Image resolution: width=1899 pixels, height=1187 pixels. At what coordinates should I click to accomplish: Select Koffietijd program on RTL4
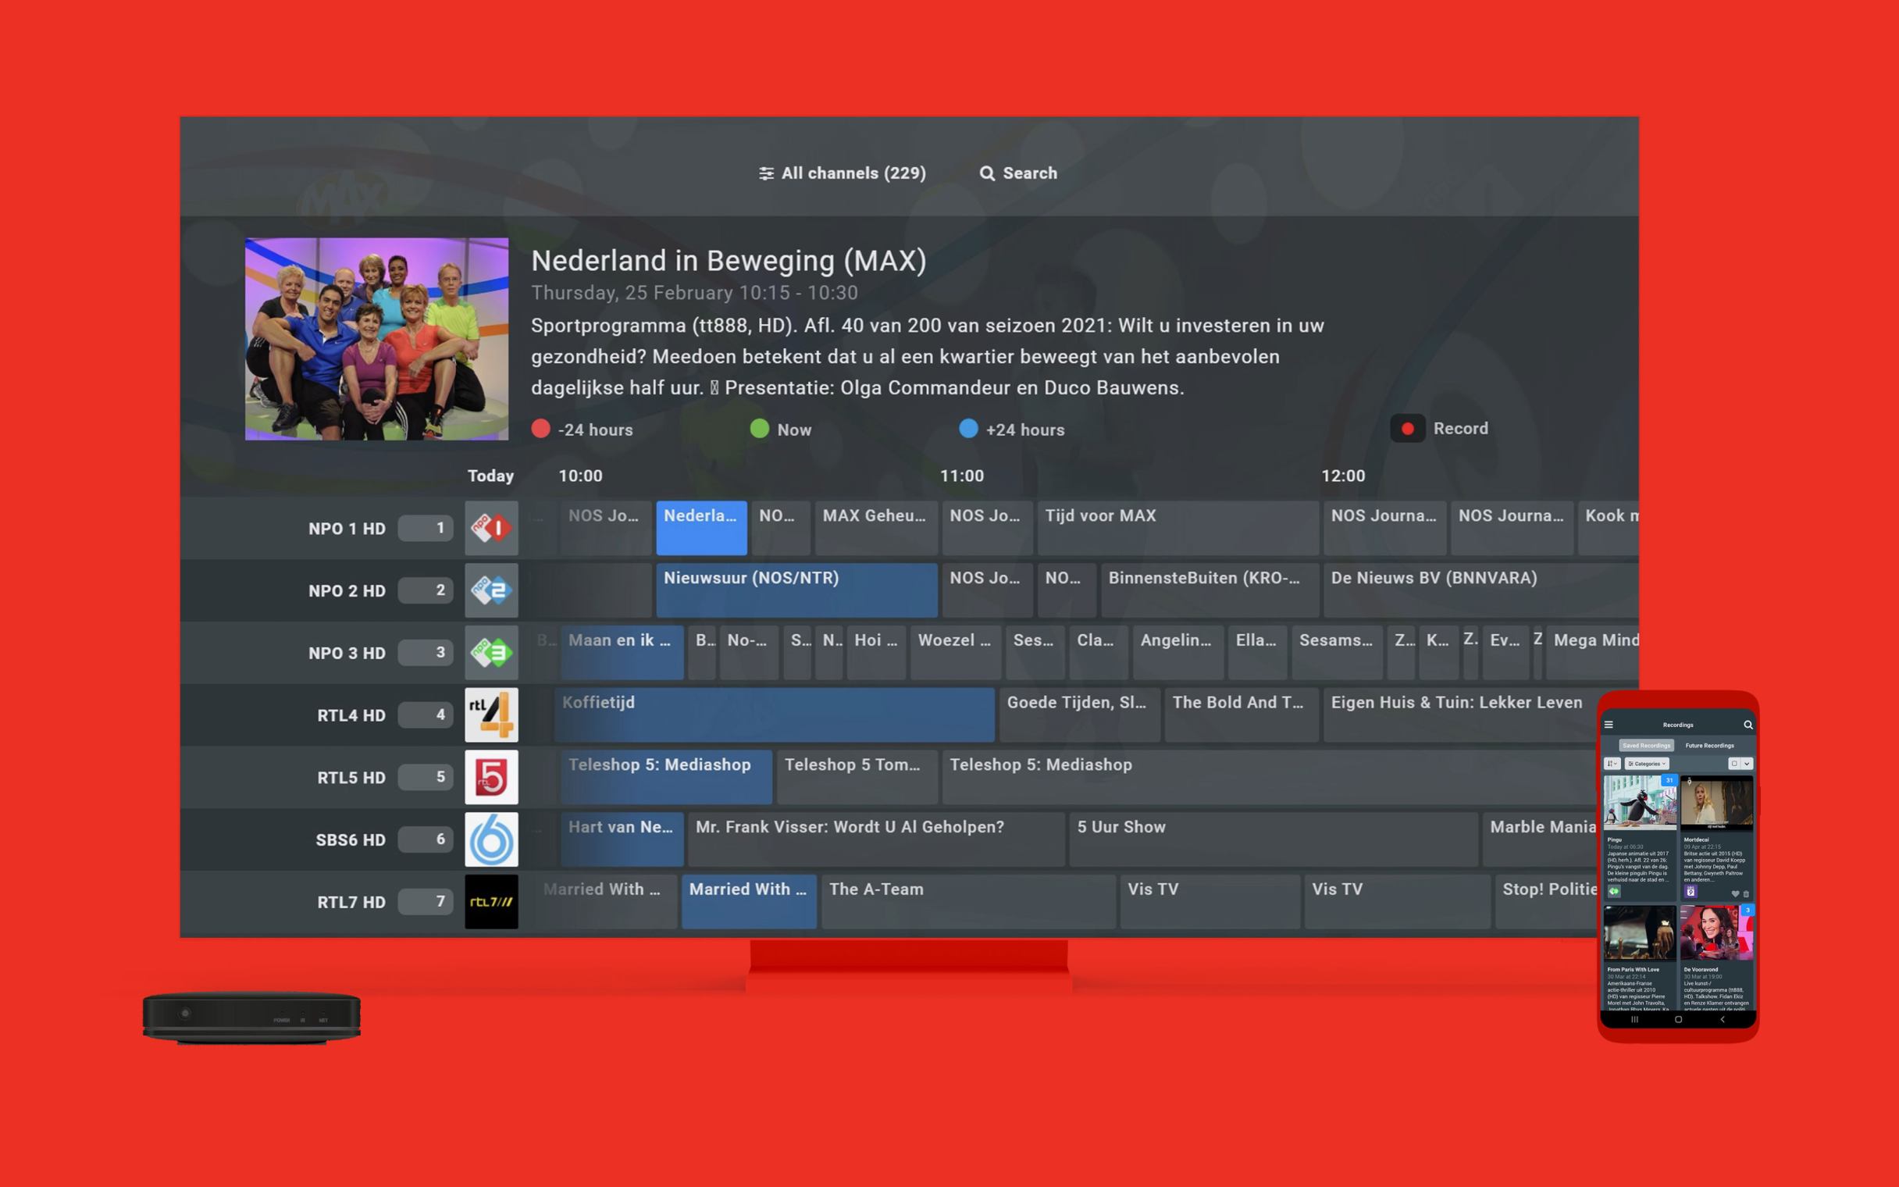775,715
